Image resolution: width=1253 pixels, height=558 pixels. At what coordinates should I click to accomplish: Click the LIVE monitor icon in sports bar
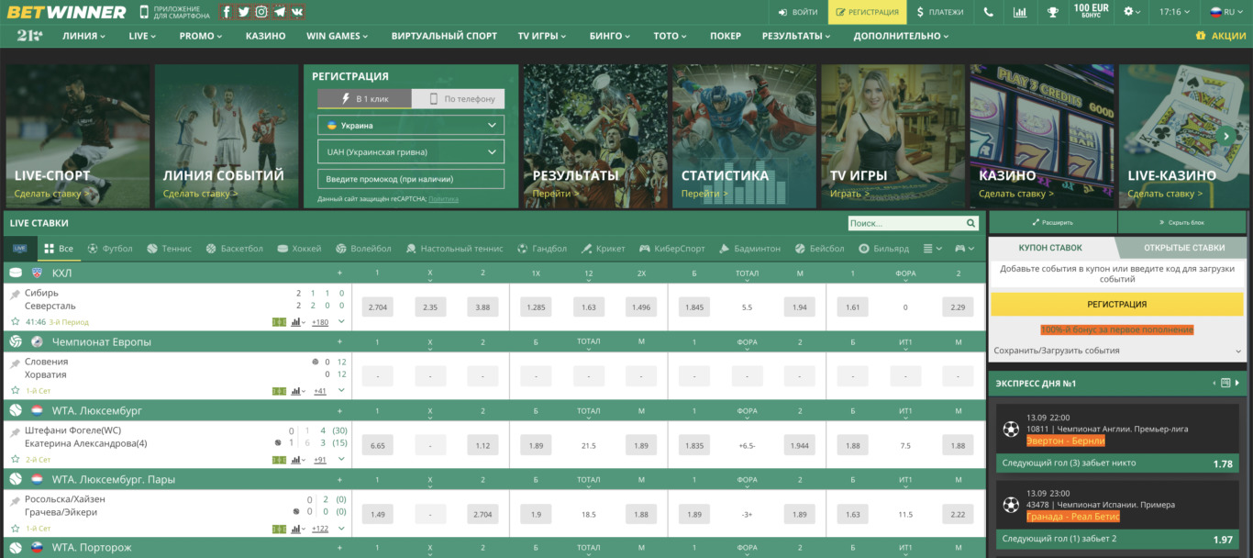click(x=20, y=249)
